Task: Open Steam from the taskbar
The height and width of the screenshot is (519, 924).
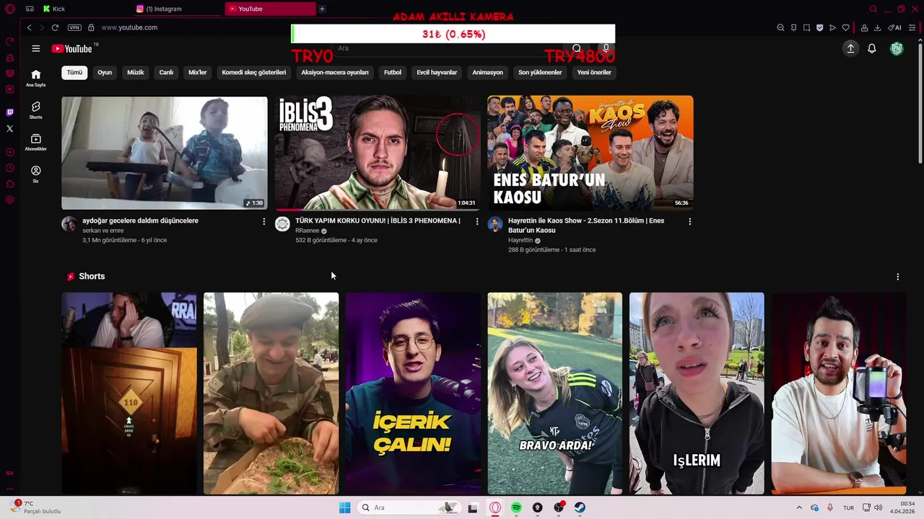Action: [580, 507]
